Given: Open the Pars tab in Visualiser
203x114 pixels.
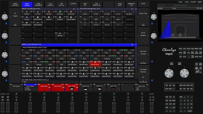Looking at the screenshot, I should (174, 8).
